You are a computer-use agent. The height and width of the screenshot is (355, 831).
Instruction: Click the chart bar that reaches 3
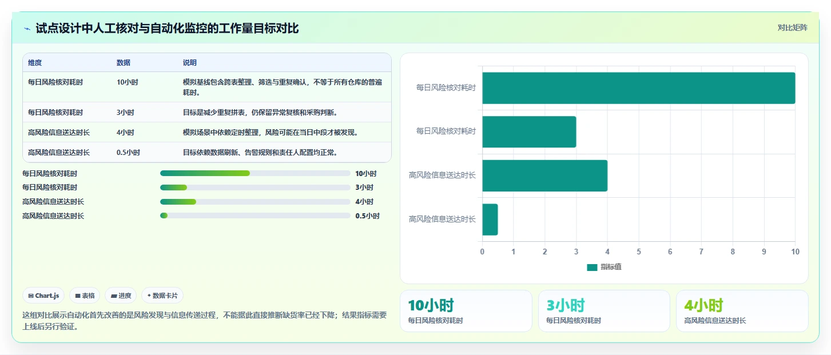529,132
